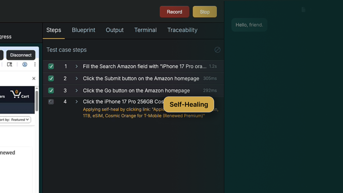Click the step 4 in-progress status indicator
This screenshot has width=343, height=193.
click(51, 102)
